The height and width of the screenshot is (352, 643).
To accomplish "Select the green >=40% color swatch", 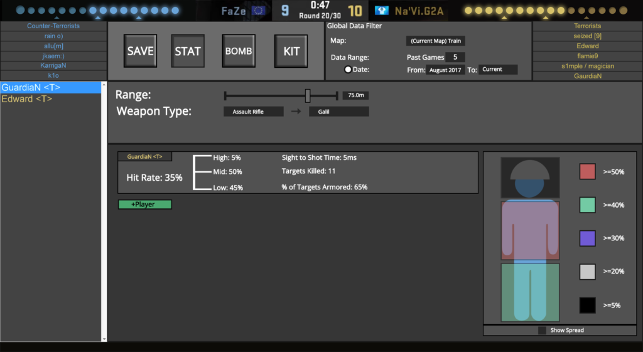I will 587,205.
